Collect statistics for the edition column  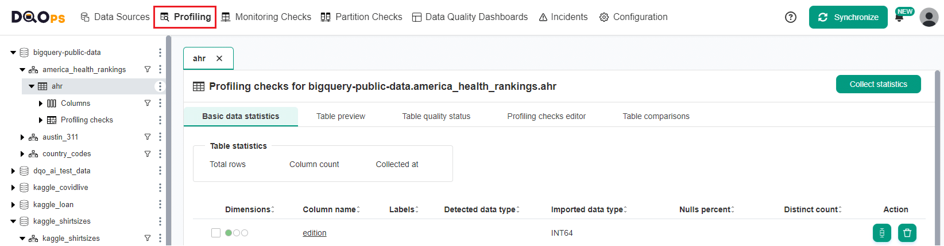(881, 233)
